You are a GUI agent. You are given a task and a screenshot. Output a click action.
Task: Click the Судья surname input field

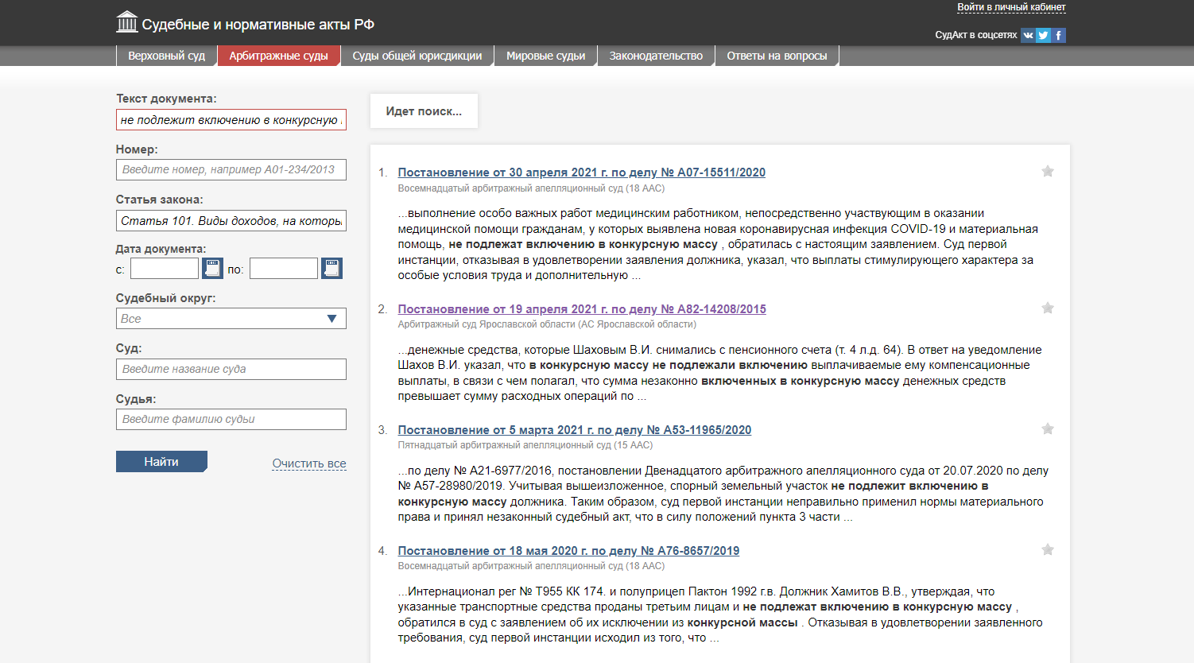231,419
